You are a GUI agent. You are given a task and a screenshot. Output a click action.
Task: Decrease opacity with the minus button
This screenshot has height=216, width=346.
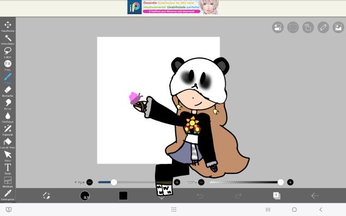point(201,182)
